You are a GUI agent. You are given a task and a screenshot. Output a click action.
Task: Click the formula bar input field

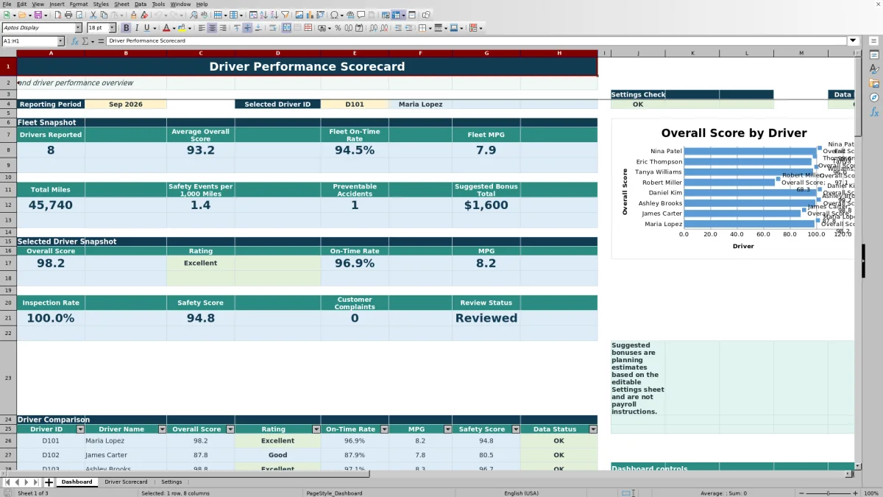click(477, 41)
